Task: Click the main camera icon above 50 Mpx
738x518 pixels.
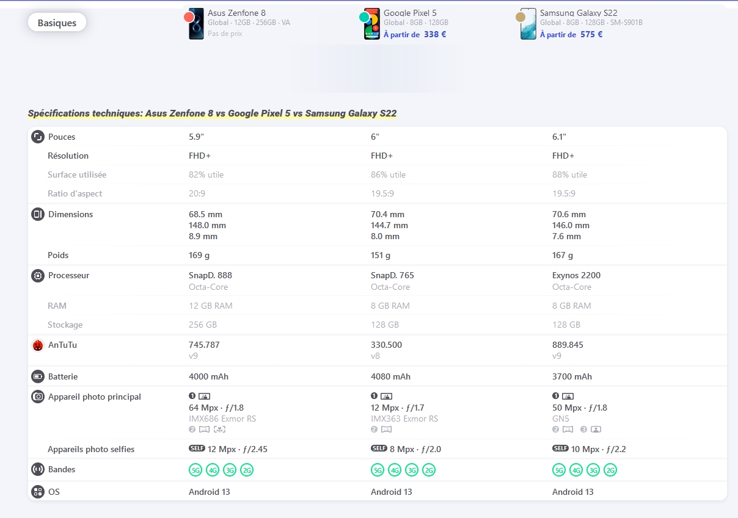Action: coord(568,396)
